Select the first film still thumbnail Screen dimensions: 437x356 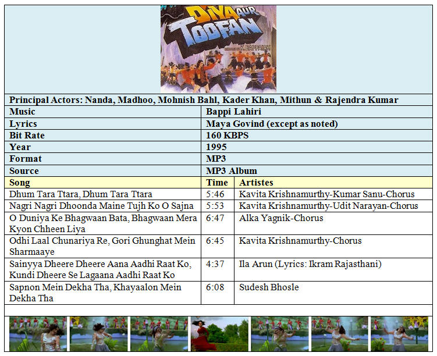tap(38, 334)
